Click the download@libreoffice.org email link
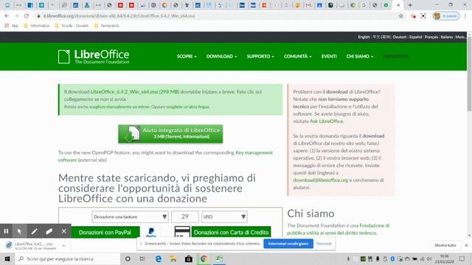This screenshot has width=472, height=265. pos(321,180)
